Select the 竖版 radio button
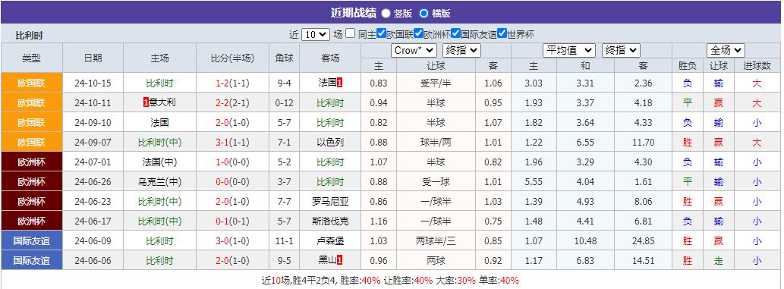784x289 pixels. tap(386, 14)
